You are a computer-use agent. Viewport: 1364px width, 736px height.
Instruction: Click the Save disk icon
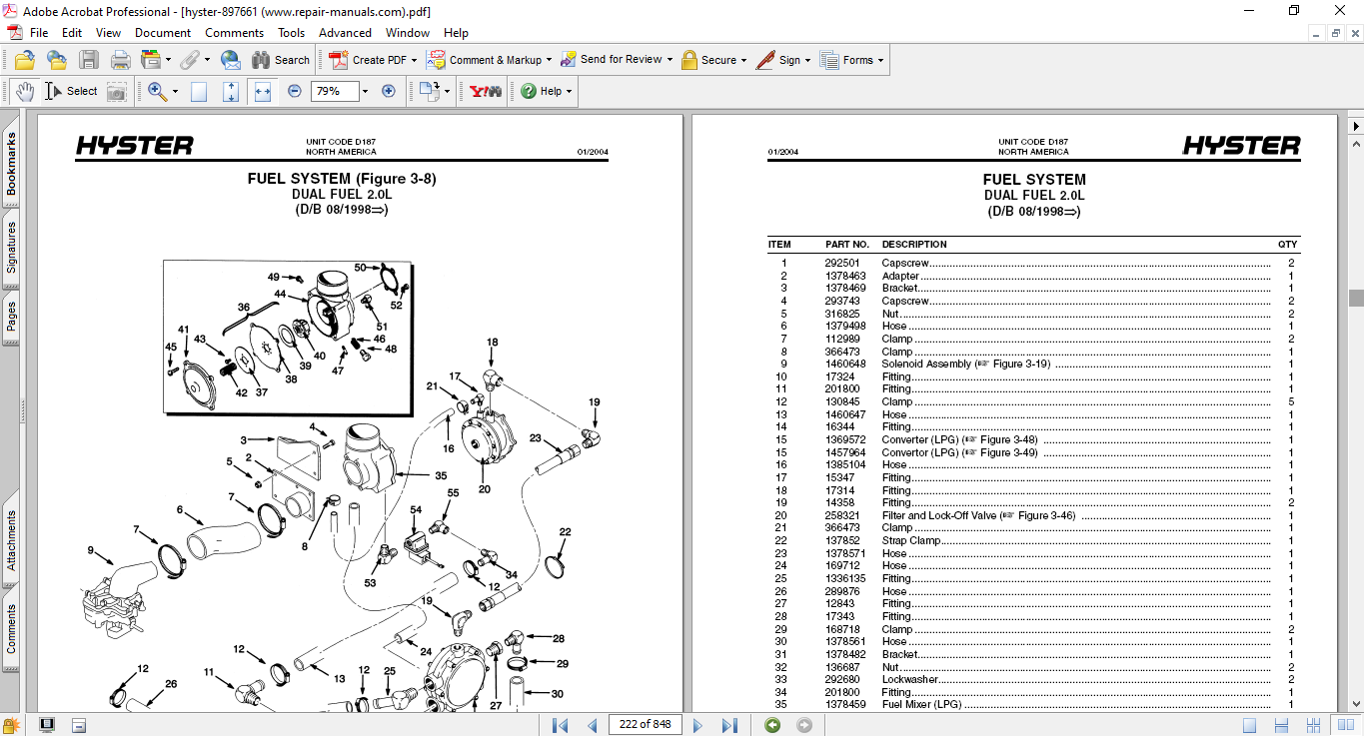[x=89, y=60]
